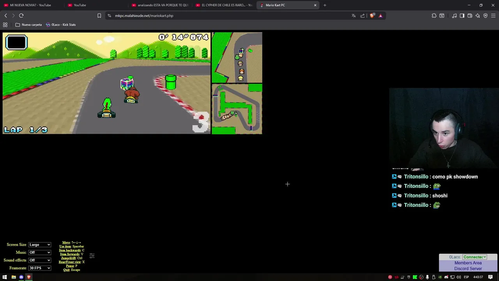Click the Item forwards control label
Image resolution: width=499 pixels, height=281 pixels.
(70, 254)
